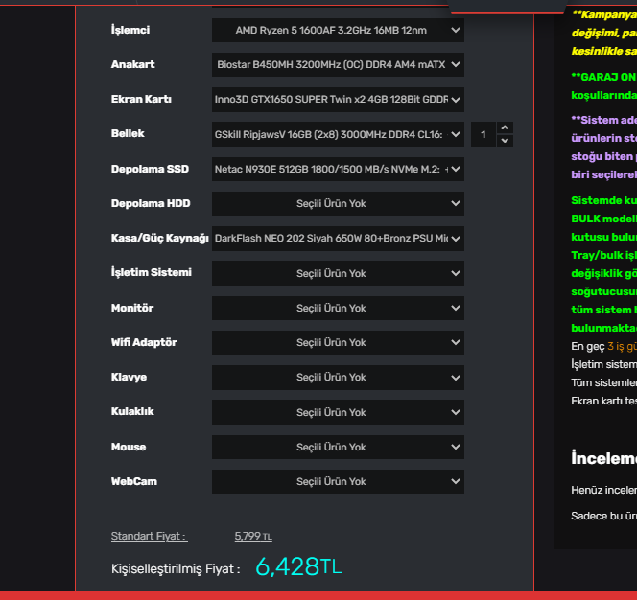The height and width of the screenshot is (600, 637).
Task: Click the Monitör row label
Action: [x=132, y=308]
